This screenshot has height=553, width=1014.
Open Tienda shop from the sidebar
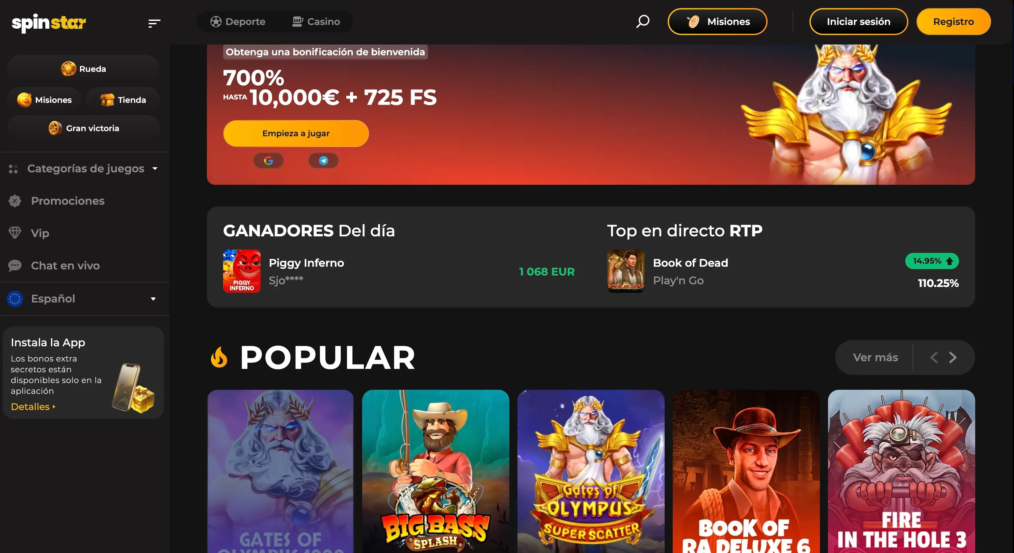point(123,100)
